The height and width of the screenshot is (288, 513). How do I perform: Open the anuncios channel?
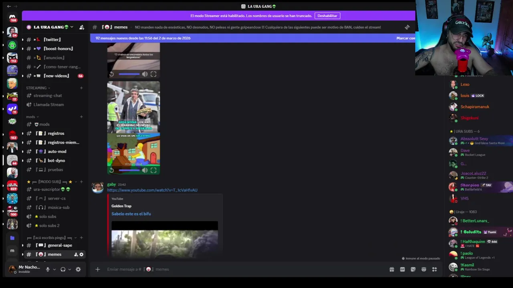tap(54, 58)
